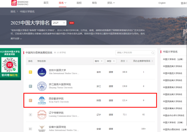Open 浙江越秀外国语学院 school page

click(x=60, y=84)
